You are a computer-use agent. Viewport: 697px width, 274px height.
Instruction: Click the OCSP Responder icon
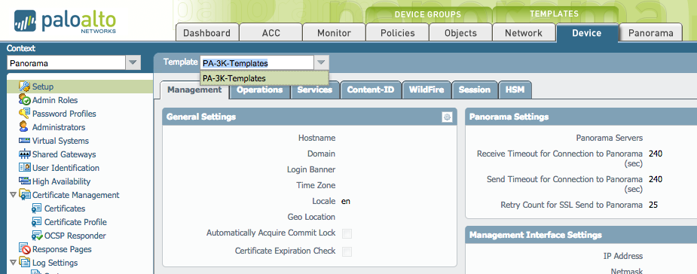tap(36, 236)
